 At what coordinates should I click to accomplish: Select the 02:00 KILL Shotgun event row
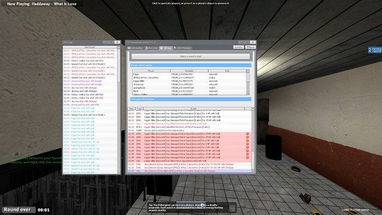190,171
